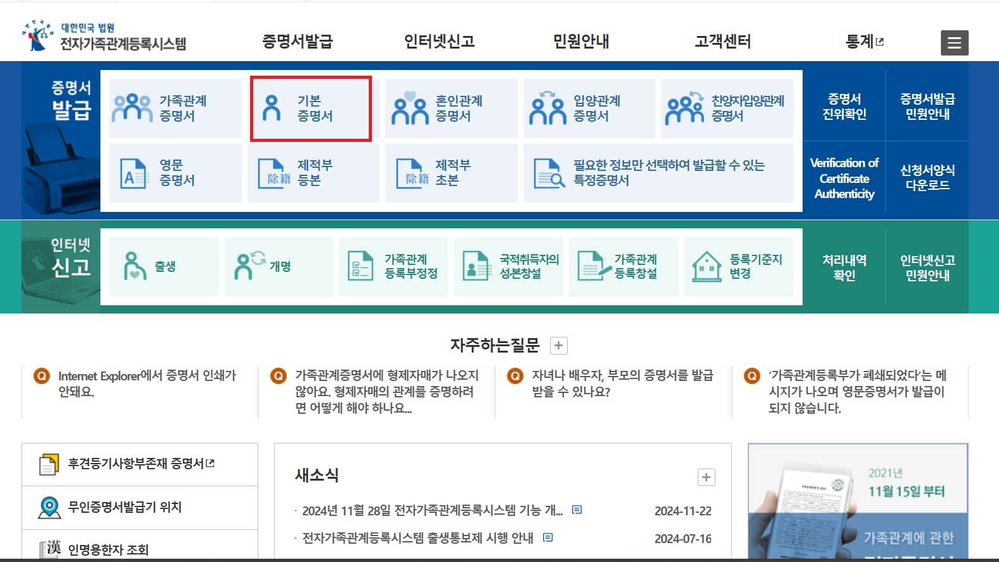Click news date 2024-07-16
Viewport: 999px width, 562px height.
(x=683, y=539)
